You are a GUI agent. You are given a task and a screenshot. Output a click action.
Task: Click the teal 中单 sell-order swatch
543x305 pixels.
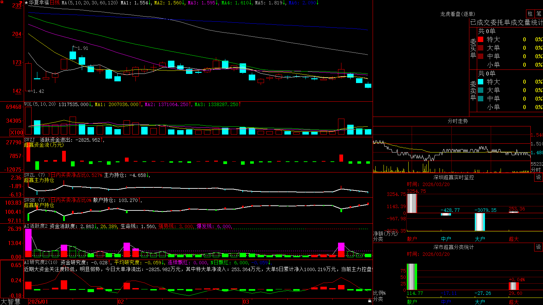(x=481, y=99)
